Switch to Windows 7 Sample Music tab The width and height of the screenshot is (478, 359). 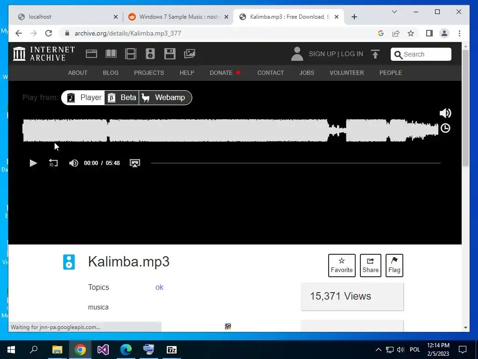tap(179, 17)
